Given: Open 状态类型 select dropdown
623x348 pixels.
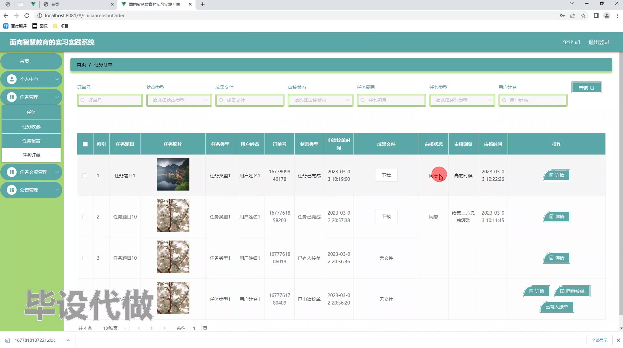Looking at the screenshot, I should coord(179,100).
